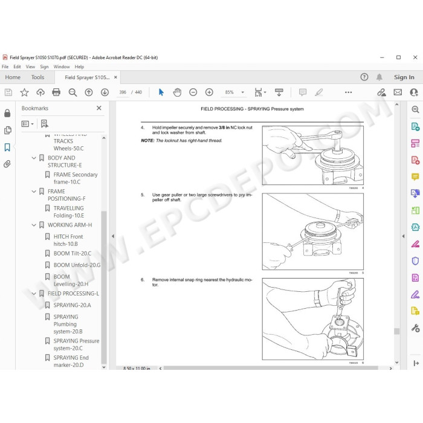This screenshot has width=423, height=423.
Task: Click the scrolling mode keyboard icon
Action: tap(279, 92)
